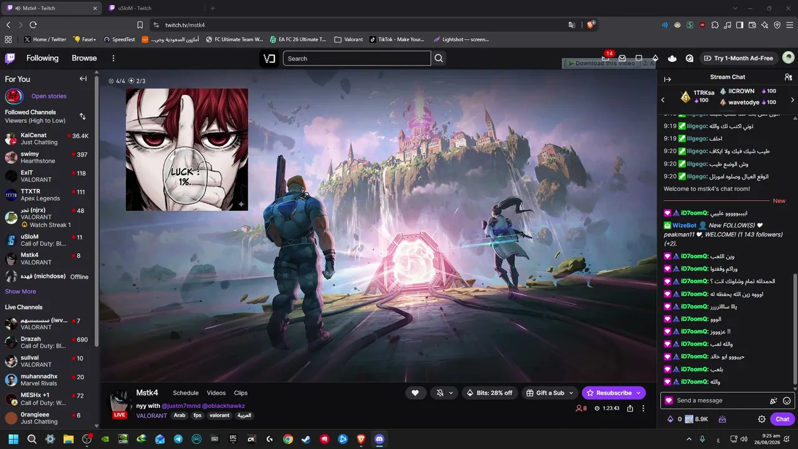The image size is (798, 449).
Task: Open chat settings gear
Action: click(x=761, y=419)
